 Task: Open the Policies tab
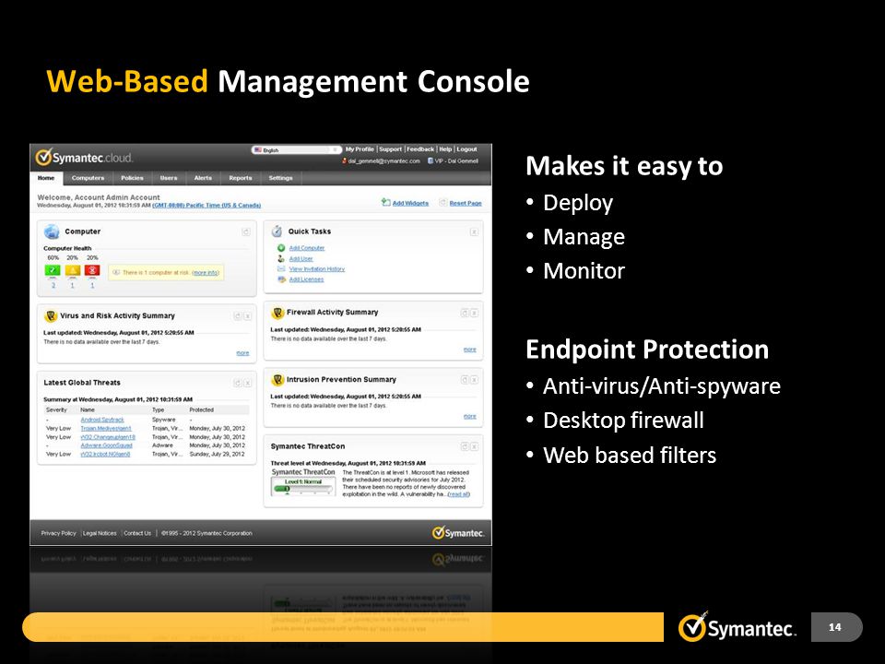point(132,178)
